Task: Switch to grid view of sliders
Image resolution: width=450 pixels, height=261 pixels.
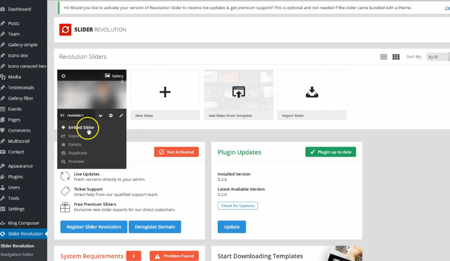Action: tap(396, 57)
